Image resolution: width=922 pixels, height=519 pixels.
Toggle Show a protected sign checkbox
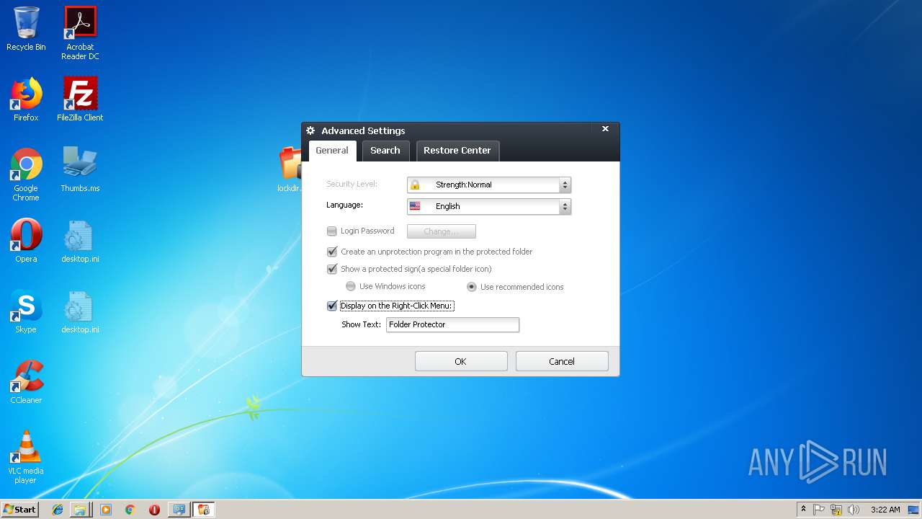point(332,269)
